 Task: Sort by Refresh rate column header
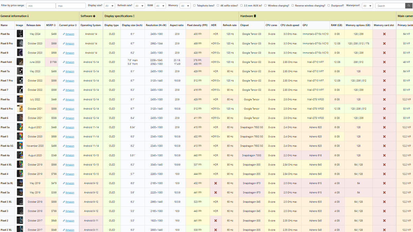point(230,25)
